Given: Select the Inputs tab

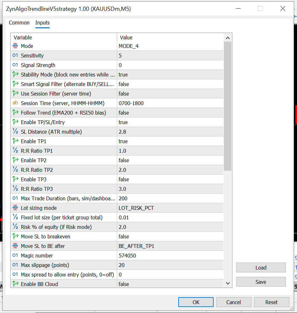Looking at the screenshot, I should coord(42,23).
